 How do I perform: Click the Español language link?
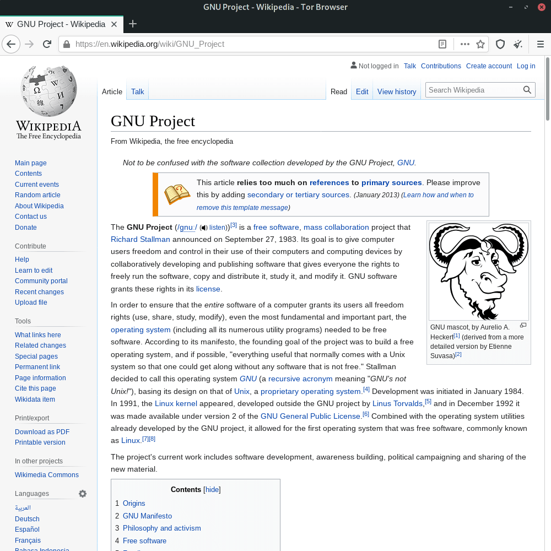(x=27, y=530)
